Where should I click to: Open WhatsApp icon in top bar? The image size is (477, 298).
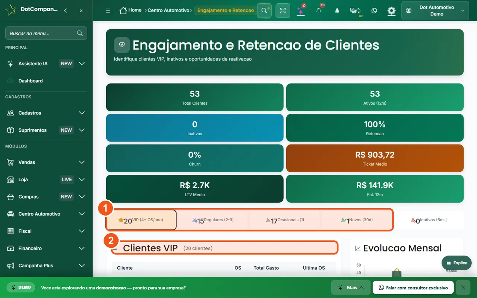pyautogui.click(x=374, y=10)
